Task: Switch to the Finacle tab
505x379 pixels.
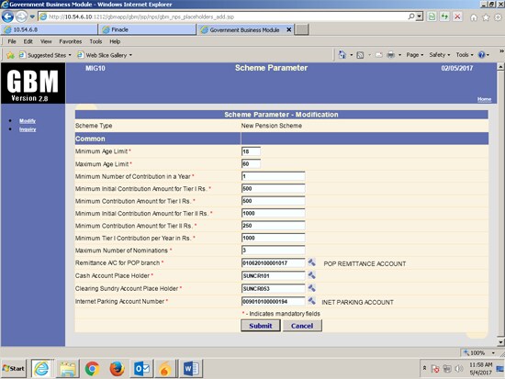Action: click(x=147, y=29)
